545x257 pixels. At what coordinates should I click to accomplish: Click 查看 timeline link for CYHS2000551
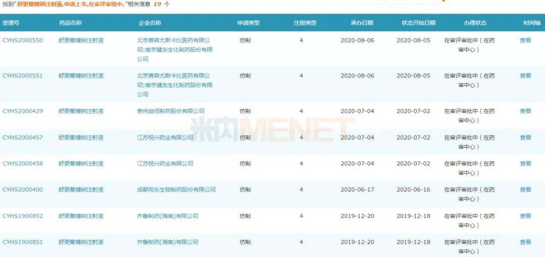[x=525, y=76]
